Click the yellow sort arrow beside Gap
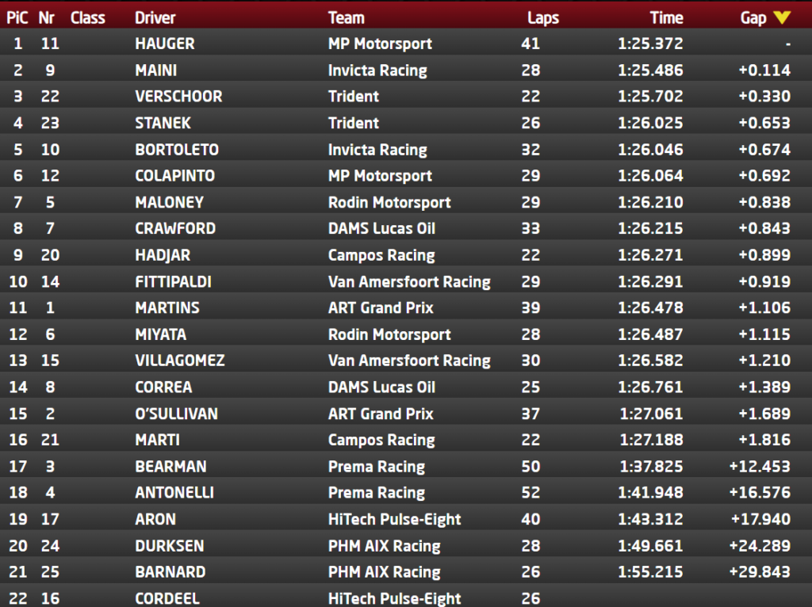This screenshot has height=607, width=812. [x=782, y=17]
